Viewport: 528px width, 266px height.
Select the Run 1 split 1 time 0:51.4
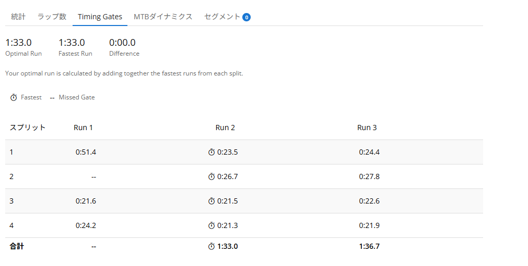(x=86, y=152)
